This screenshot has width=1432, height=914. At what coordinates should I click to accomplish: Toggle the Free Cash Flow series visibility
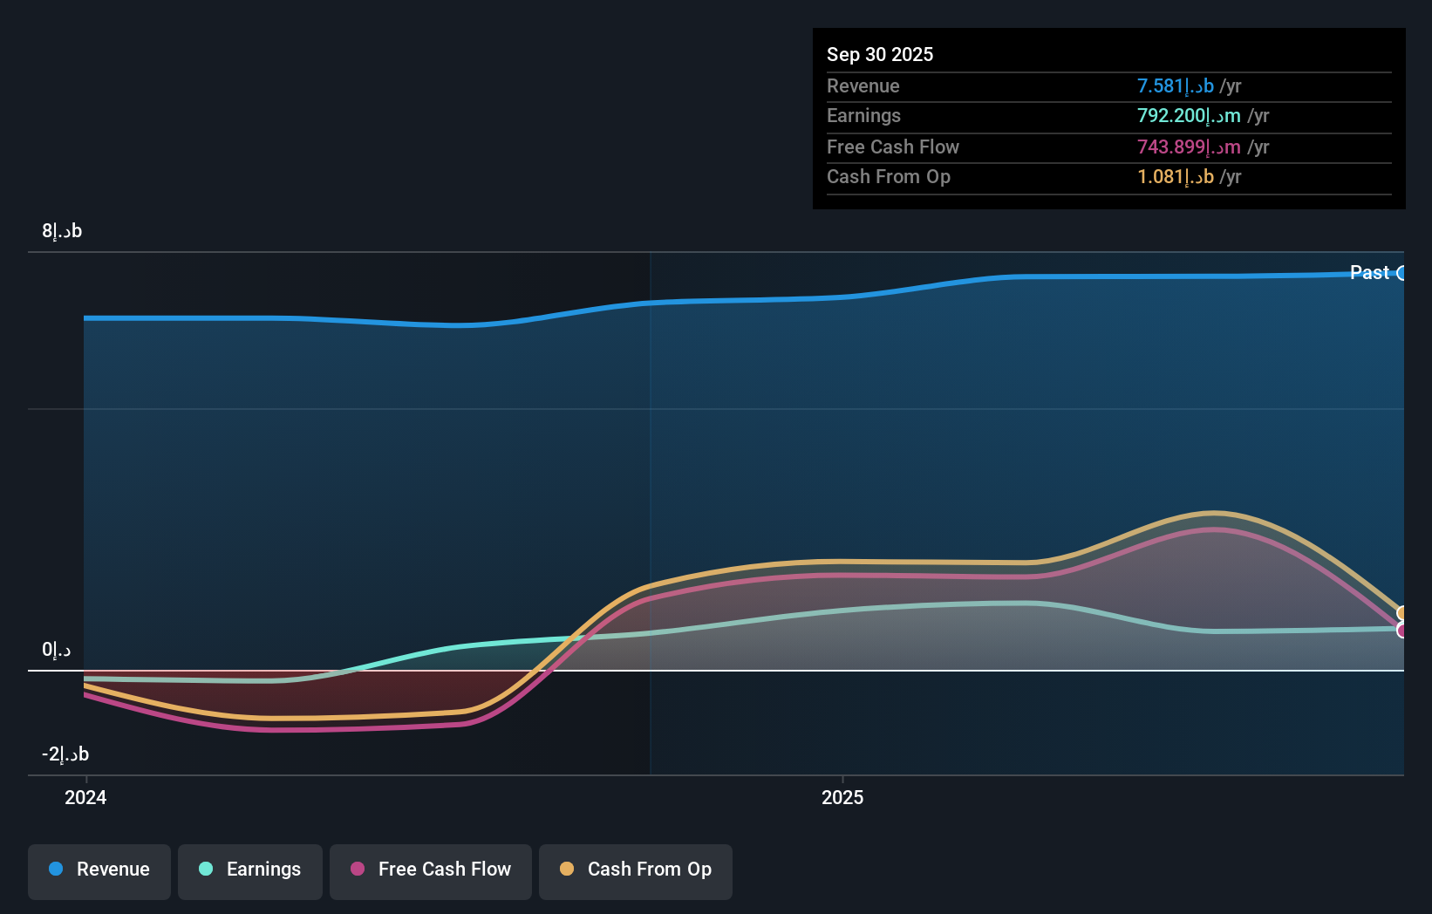430,870
